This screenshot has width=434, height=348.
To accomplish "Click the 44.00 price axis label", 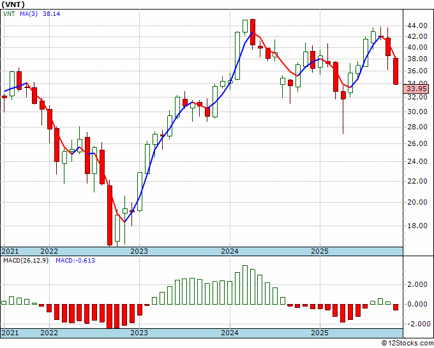I will tap(417, 25).
